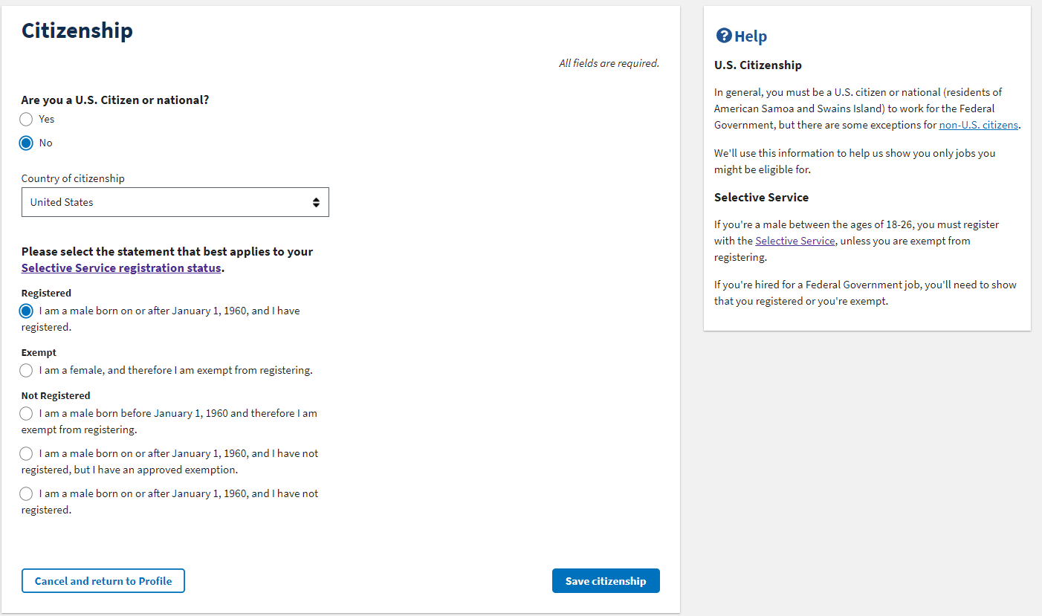1042x616 pixels.
Task: Click the Help question mark icon
Action: tap(723, 36)
